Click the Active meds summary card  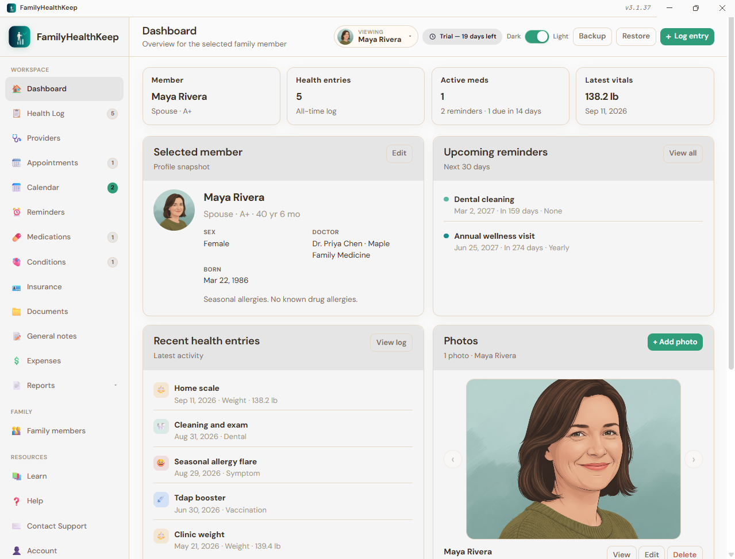coord(500,96)
